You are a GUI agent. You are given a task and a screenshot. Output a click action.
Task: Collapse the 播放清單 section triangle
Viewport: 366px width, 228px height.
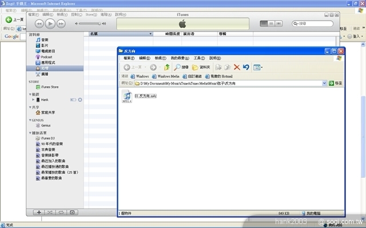30,133
